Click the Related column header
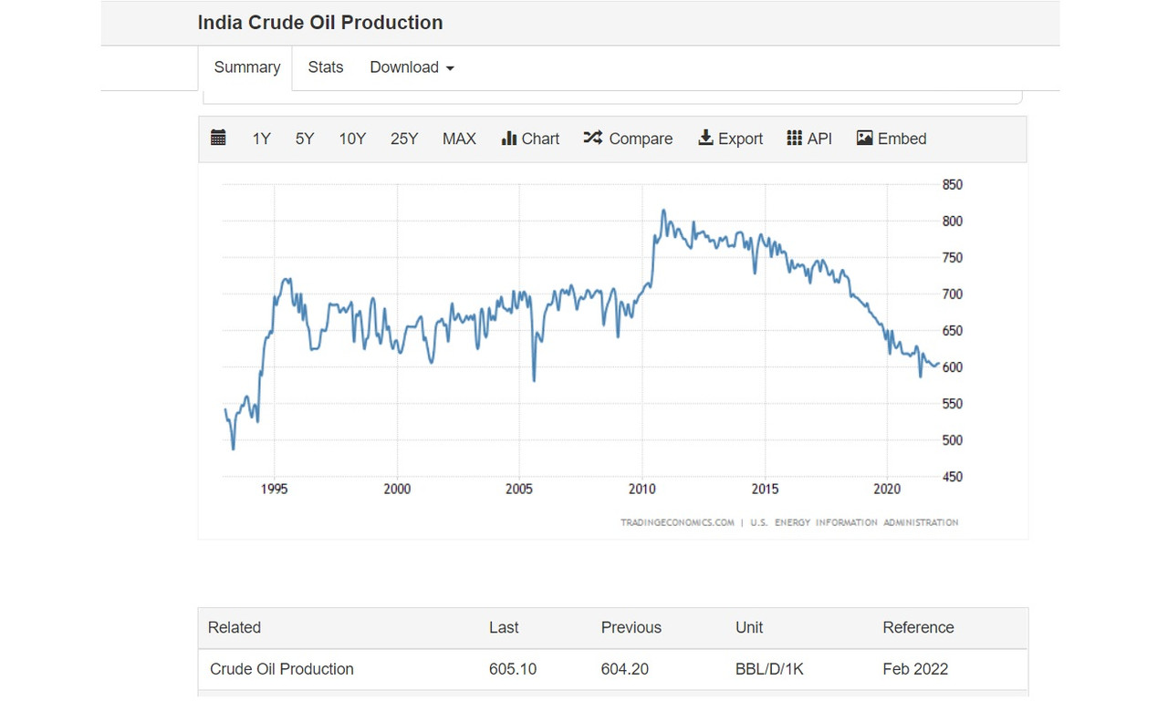The image size is (1168, 701). pos(235,627)
